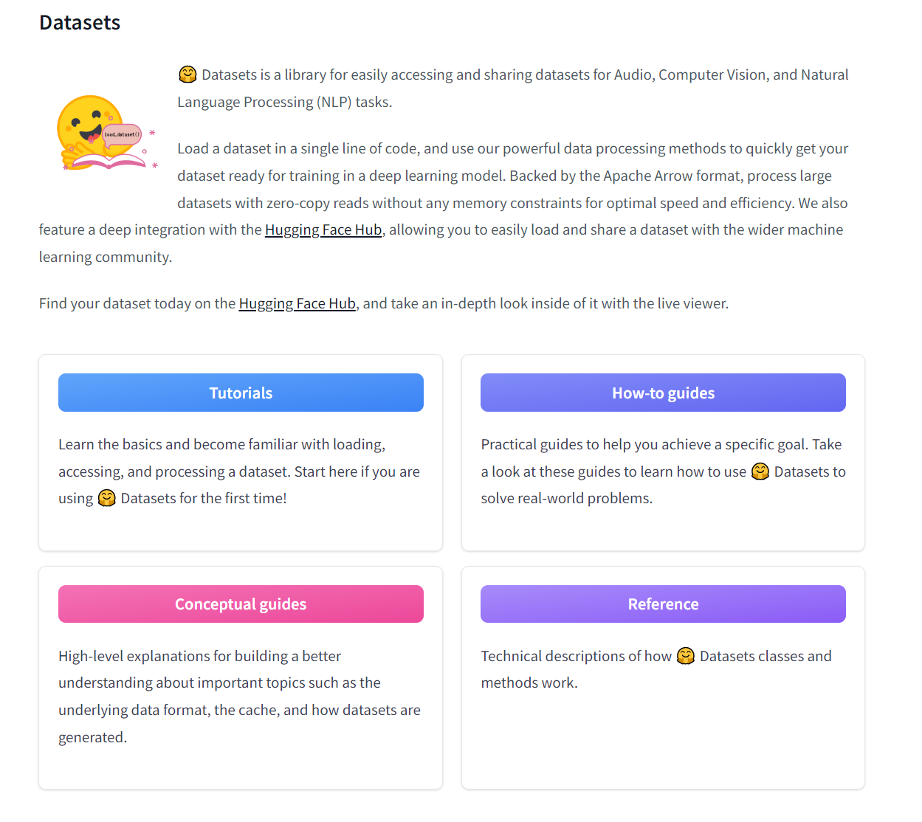Open the Tutorials section

point(241,393)
